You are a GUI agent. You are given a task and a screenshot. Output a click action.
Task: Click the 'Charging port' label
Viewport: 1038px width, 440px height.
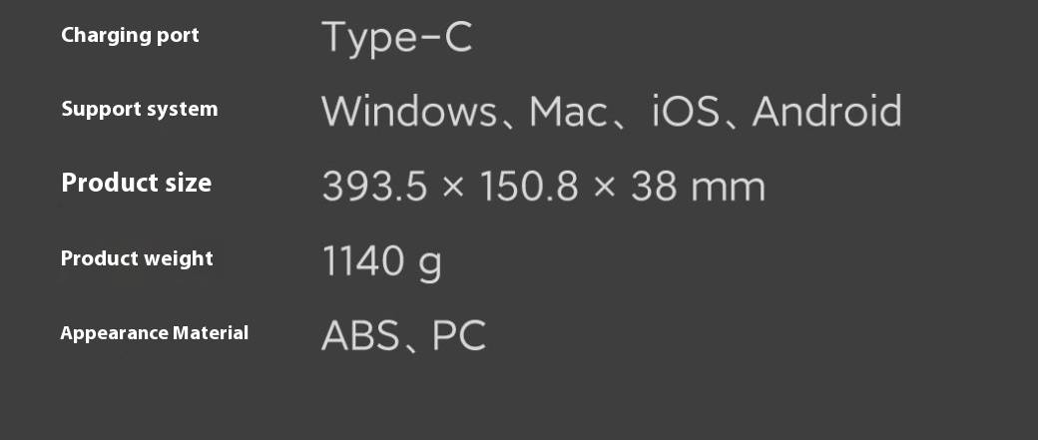coord(130,36)
